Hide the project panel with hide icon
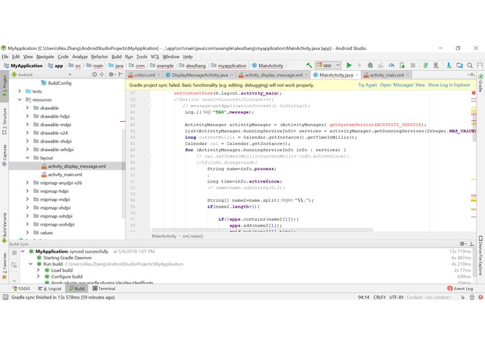Image resolution: width=485 pixels, height=344 pixels. click(121, 75)
